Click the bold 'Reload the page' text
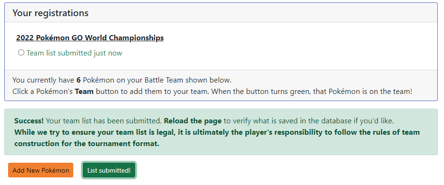Image resolution: width=444 pixels, height=185 pixels. (x=193, y=121)
